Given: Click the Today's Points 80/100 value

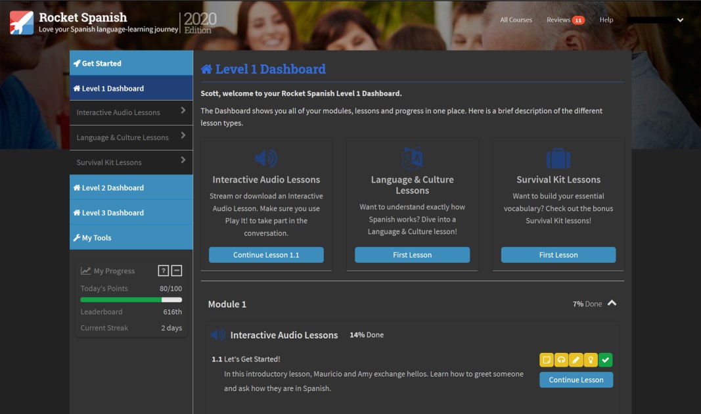Looking at the screenshot, I should pos(171,288).
